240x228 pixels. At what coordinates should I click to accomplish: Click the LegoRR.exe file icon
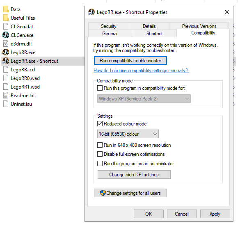(x=6, y=52)
